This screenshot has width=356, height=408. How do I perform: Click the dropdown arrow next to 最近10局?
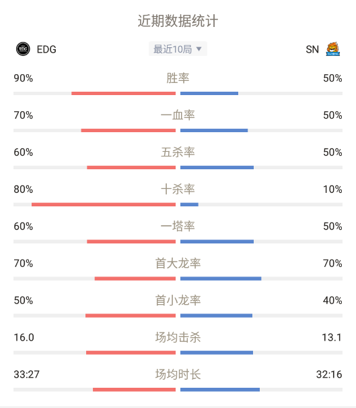(199, 49)
